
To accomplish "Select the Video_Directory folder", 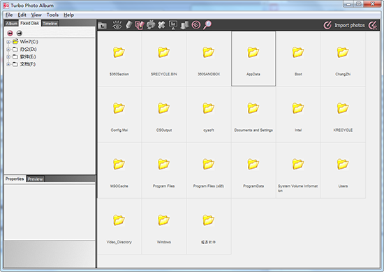I will (119, 227).
